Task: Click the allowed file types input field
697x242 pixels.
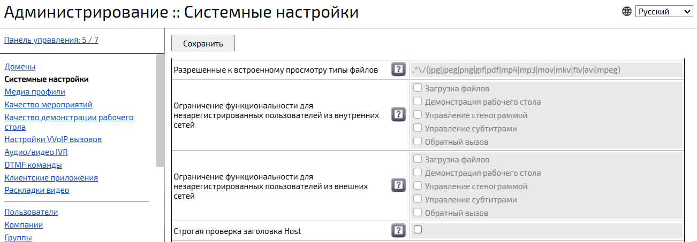Action: (x=546, y=69)
